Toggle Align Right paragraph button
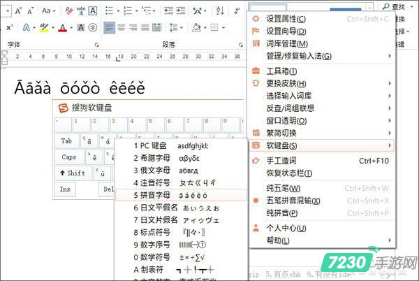419x281 pixels. pyautogui.click(x=133, y=27)
